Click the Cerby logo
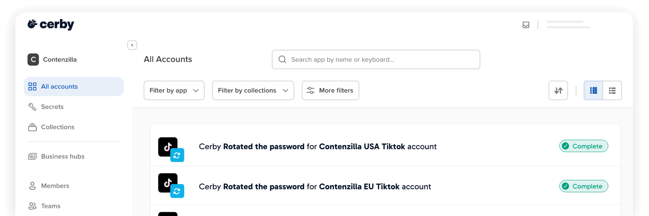The height and width of the screenshot is (216, 649). pyautogui.click(x=51, y=24)
